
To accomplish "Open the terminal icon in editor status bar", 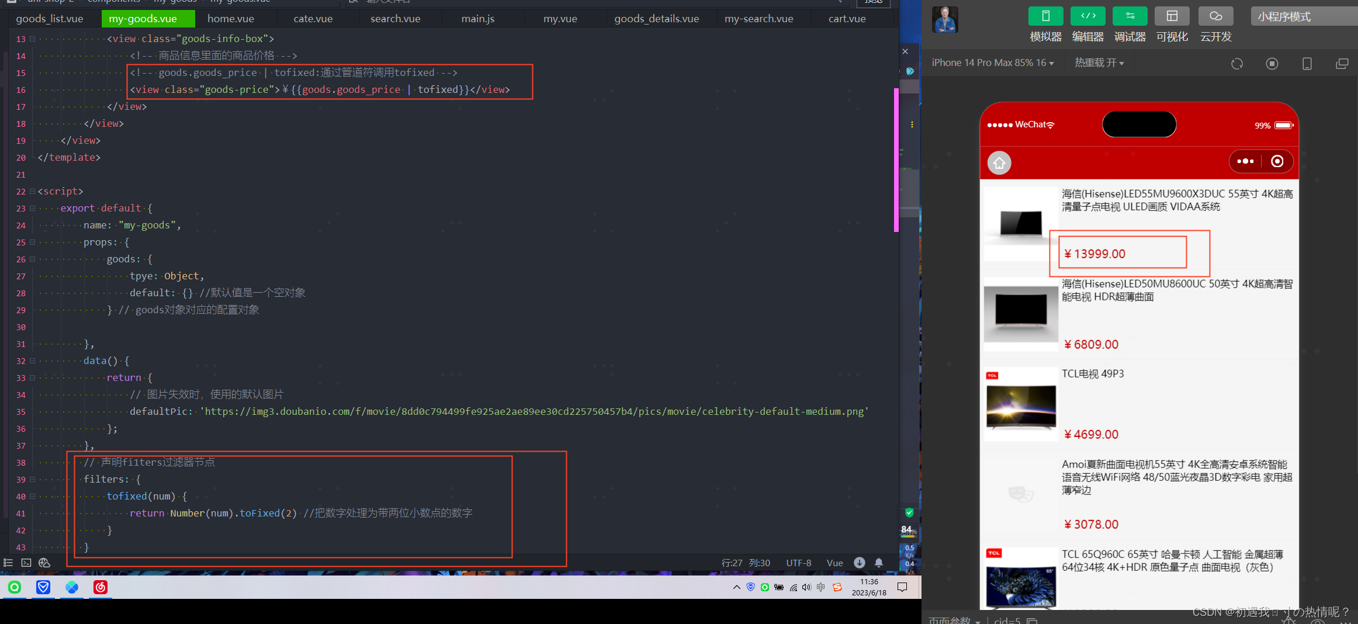I will click(26, 563).
